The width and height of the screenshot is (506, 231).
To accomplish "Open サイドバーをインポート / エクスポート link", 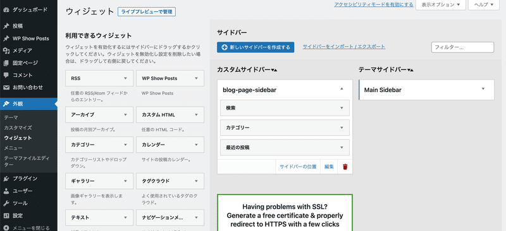I will coord(343,47).
